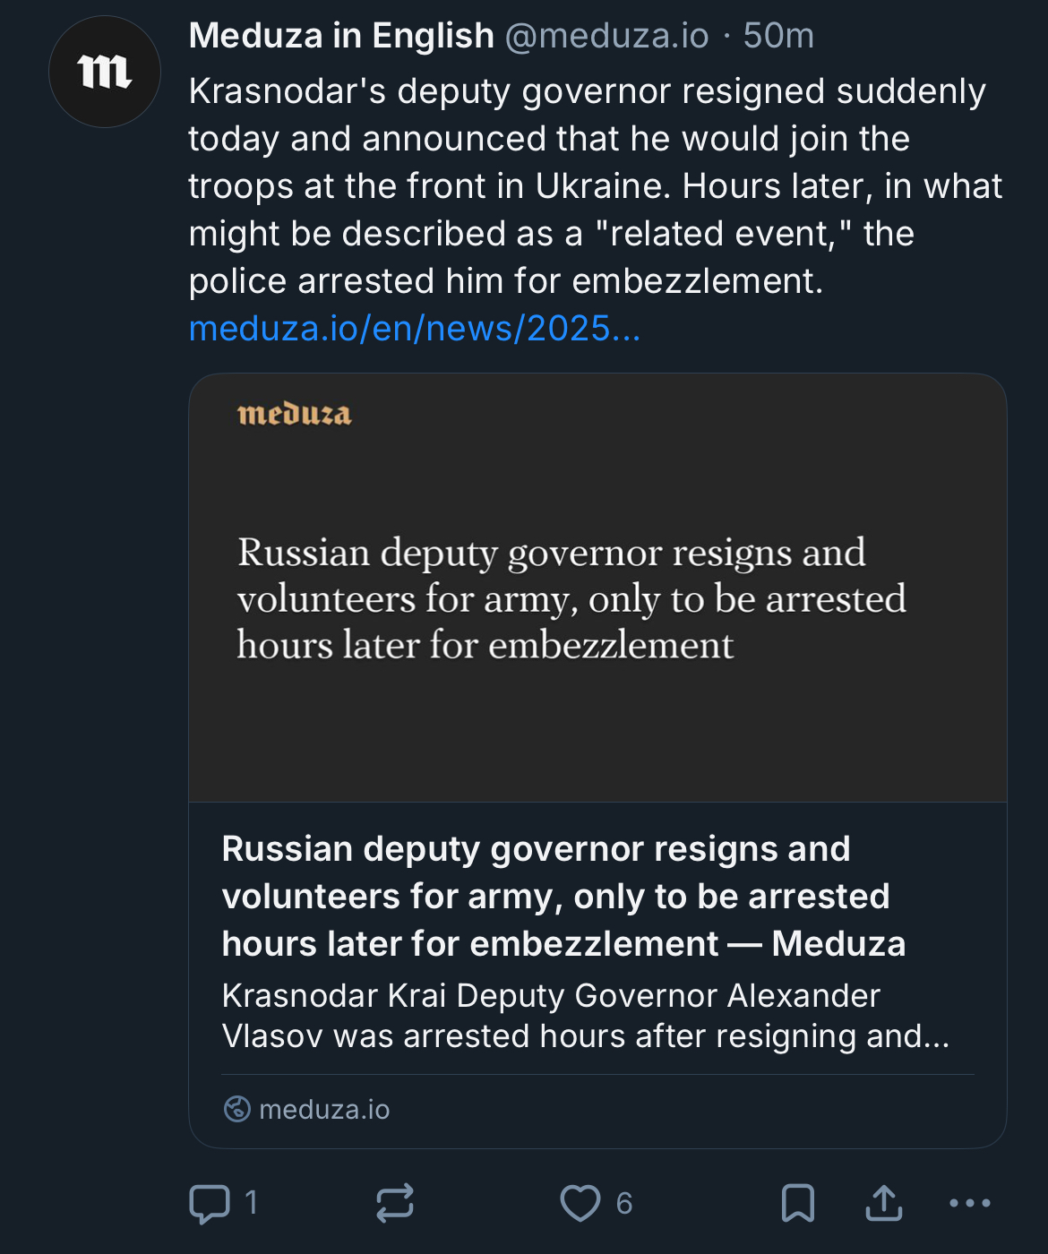Viewport: 1048px width, 1254px height.
Task: Open the @meduza.io handle
Action: click(x=606, y=36)
